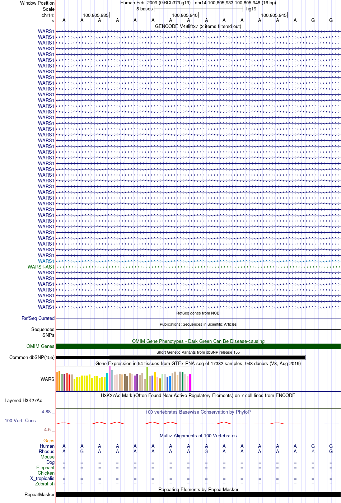Click the 100,805,945 position marker
Screen dimensions: 341x503
point(274,15)
